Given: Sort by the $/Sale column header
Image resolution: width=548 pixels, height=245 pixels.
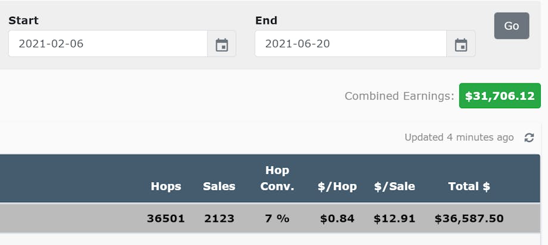Looking at the screenshot, I should pos(394,186).
